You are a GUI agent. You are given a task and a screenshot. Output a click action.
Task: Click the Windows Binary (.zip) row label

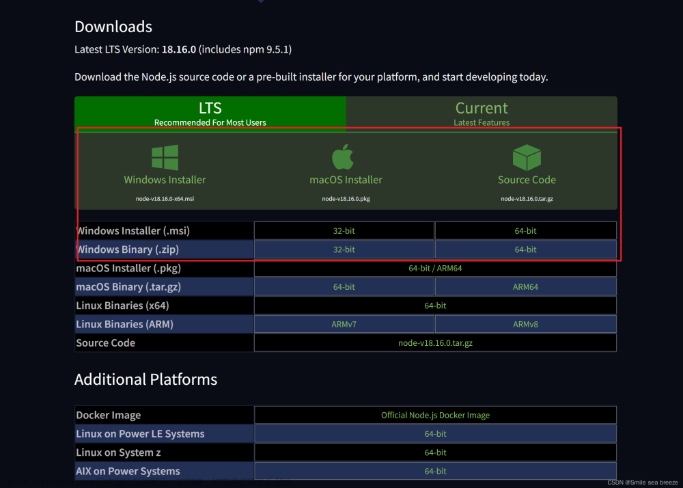(127, 249)
